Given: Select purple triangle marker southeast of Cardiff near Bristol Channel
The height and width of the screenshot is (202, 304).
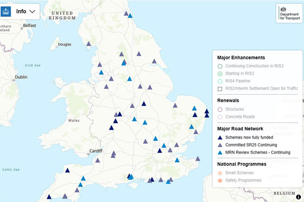Looking at the screenshot, I should coord(98,160).
